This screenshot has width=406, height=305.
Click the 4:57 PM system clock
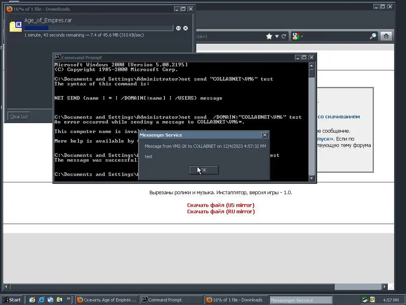pos(391,300)
